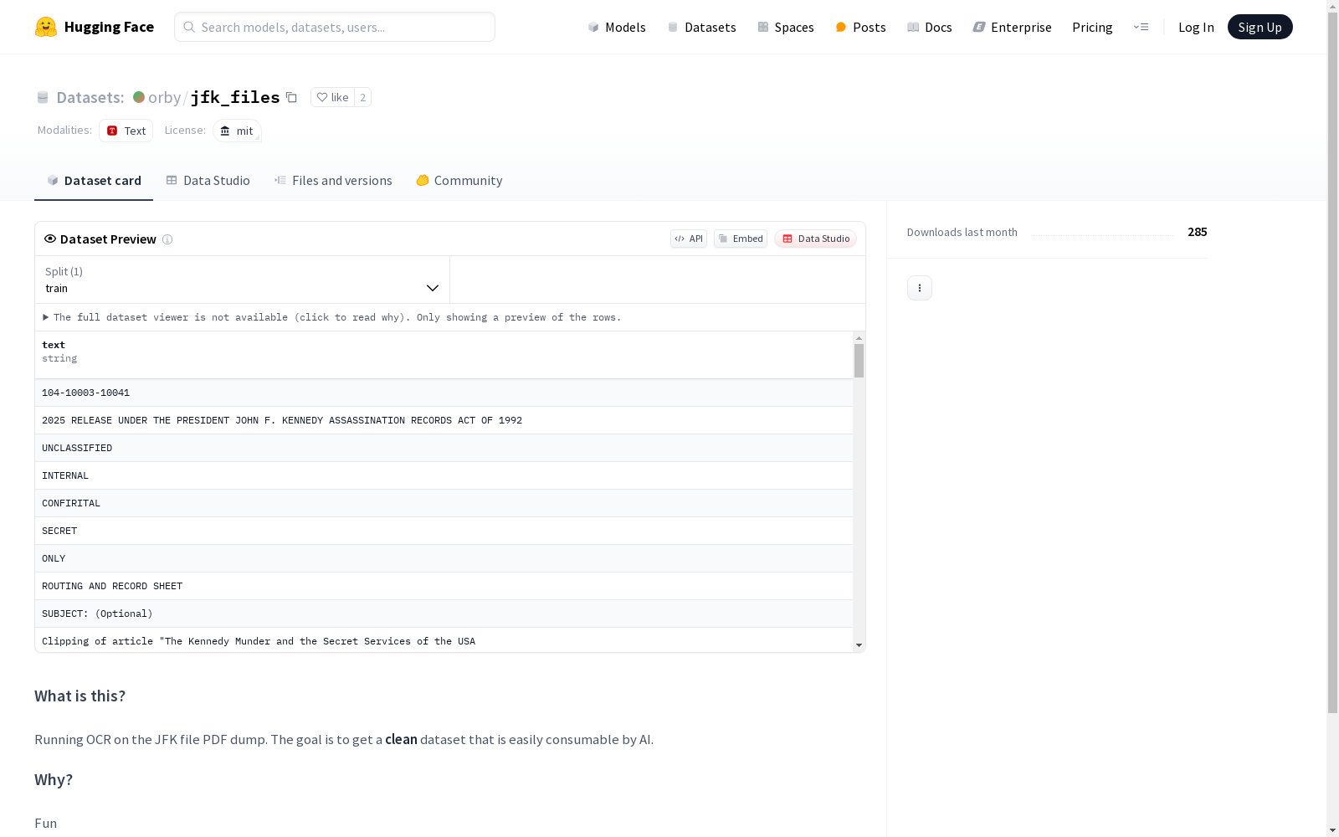The height and width of the screenshot is (837, 1339).
Task: Click the Downloads last month value 285
Action: pos(1197,232)
